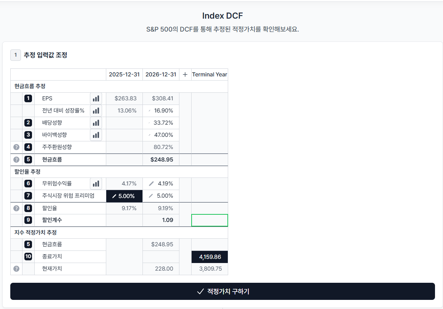Viewport: 443px width, 309px height.
Task: Show help icon beside 할인율 row
Action: 16,208
